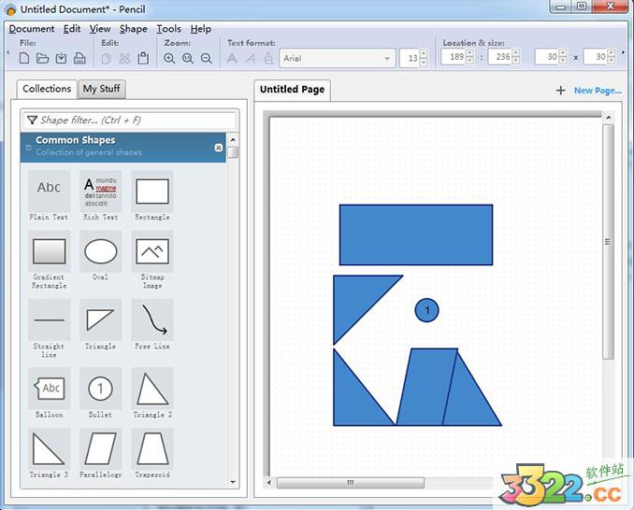The height and width of the screenshot is (510, 634).
Task: Close the Common Shapes collection
Action: [x=219, y=148]
